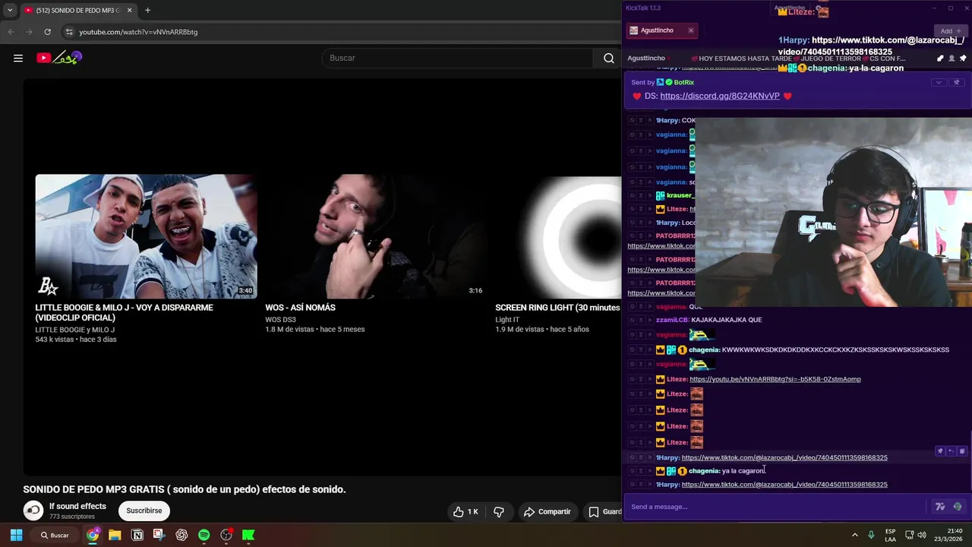Click the microphone tray icon
This screenshot has height=547, width=972.
point(871,535)
